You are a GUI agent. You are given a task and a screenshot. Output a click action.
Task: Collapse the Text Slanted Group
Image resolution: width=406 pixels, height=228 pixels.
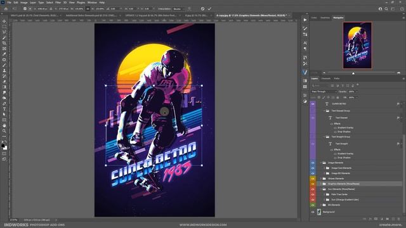point(324,111)
